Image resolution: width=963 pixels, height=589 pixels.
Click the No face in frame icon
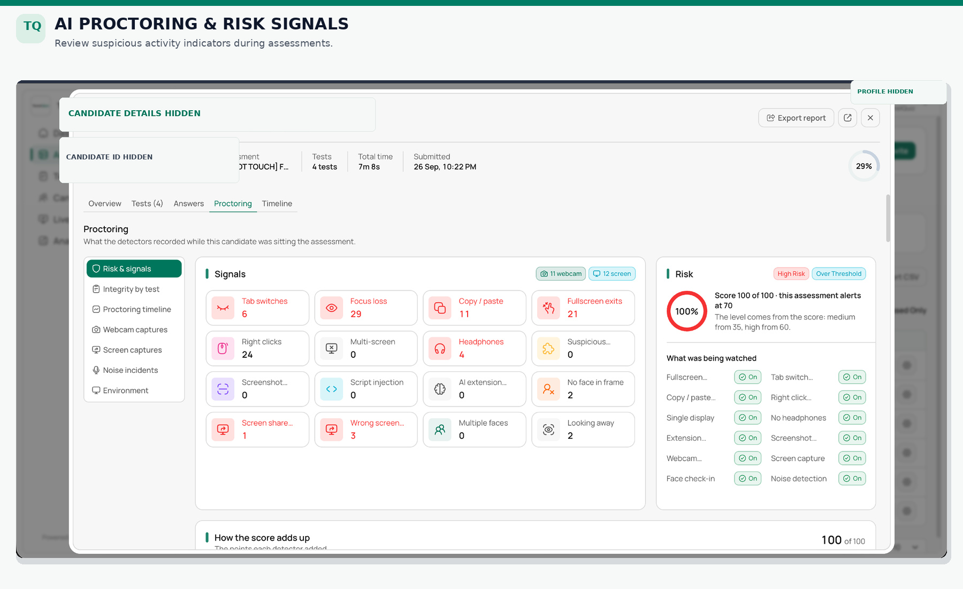(548, 389)
